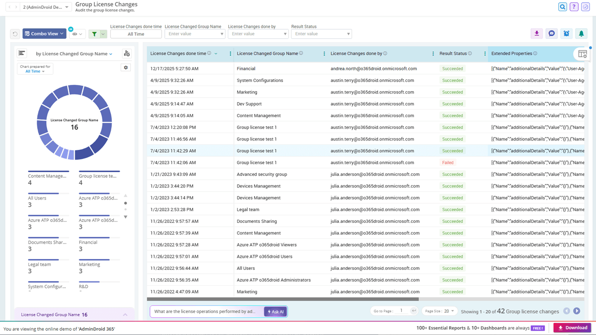
Task: Open the tenant selector 2 (AdminDroid De... dropdown
Action: tap(47, 7)
